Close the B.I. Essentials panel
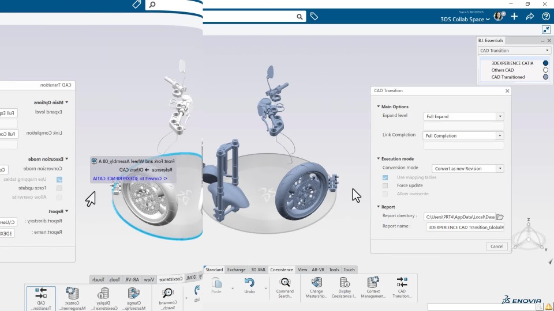This screenshot has height=311, width=554. coord(549,40)
